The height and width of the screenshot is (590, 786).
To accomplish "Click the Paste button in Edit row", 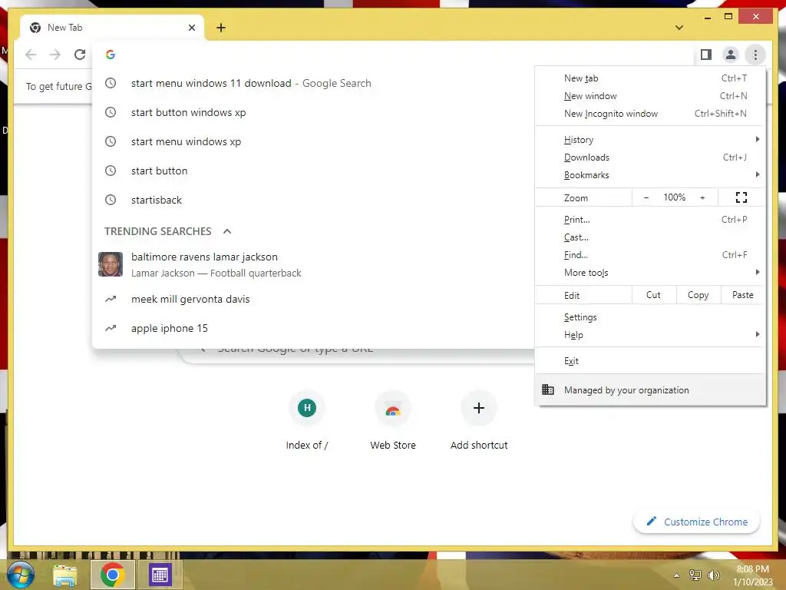I will 742,295.
